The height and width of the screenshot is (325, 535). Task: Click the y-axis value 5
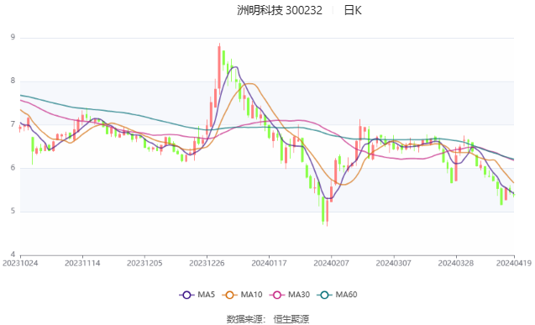[x=13, y=211]
